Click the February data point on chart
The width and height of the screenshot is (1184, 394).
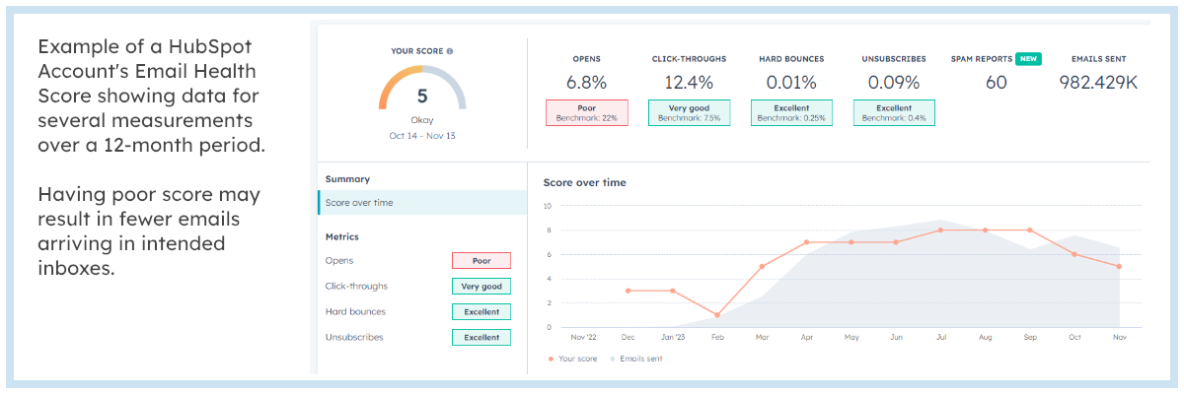716,315
